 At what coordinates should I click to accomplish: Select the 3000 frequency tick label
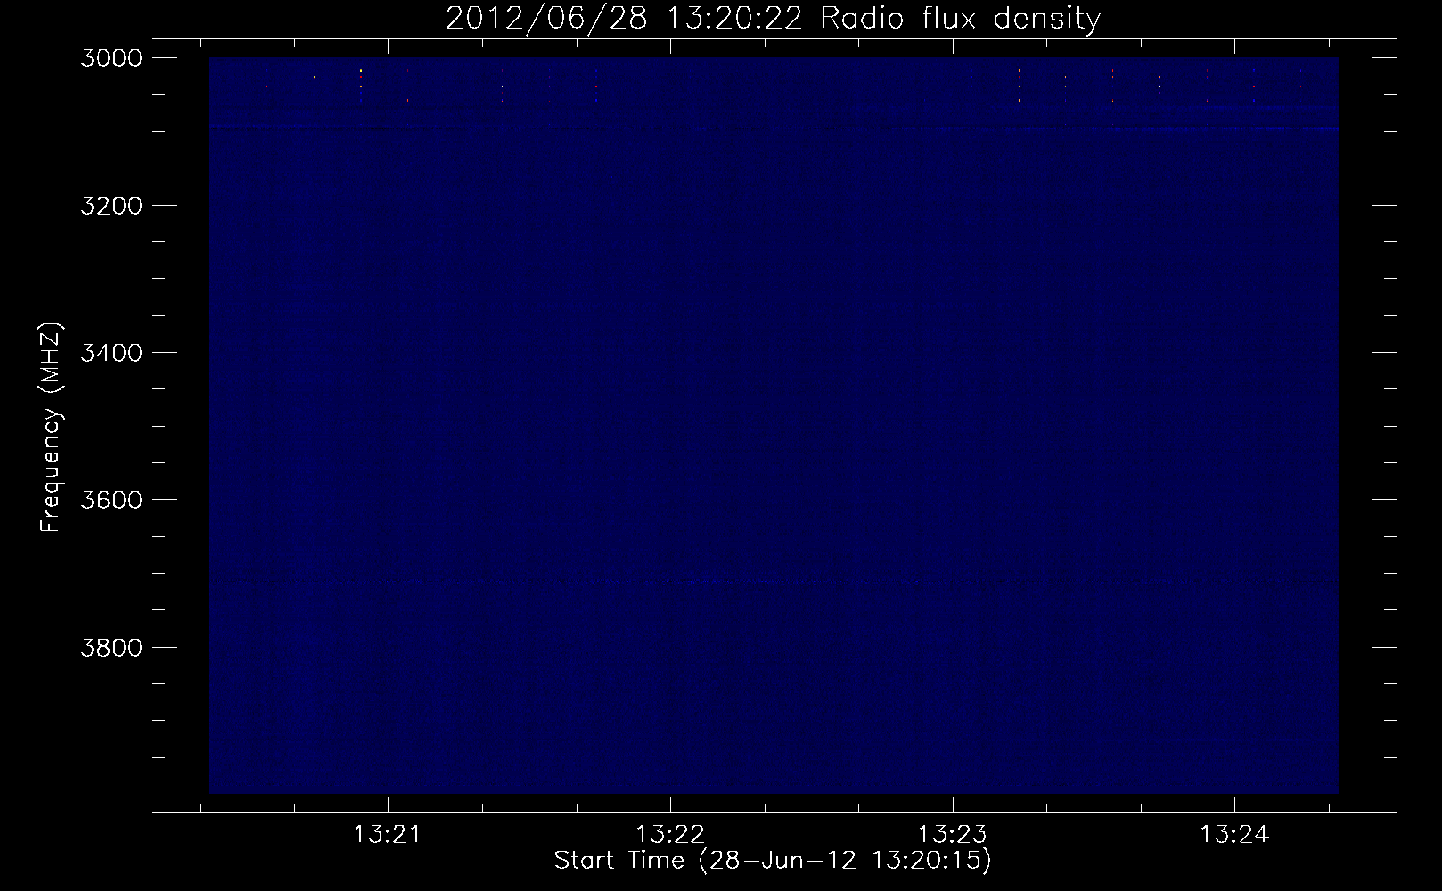[x=111, y=58]
